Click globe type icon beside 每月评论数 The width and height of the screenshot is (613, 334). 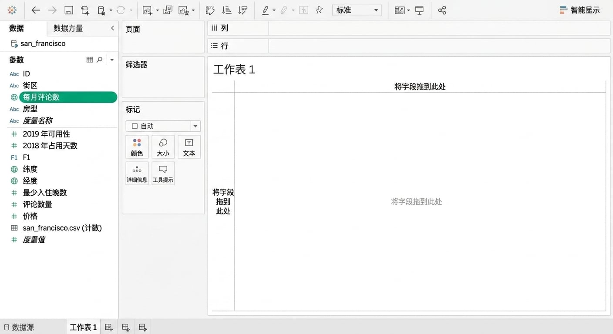tap(14, 97)
